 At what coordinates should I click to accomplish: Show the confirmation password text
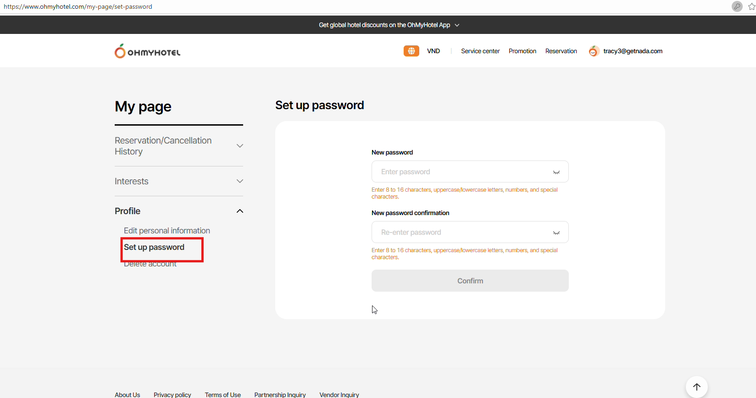pyautogui.click(x=556, y=232)
